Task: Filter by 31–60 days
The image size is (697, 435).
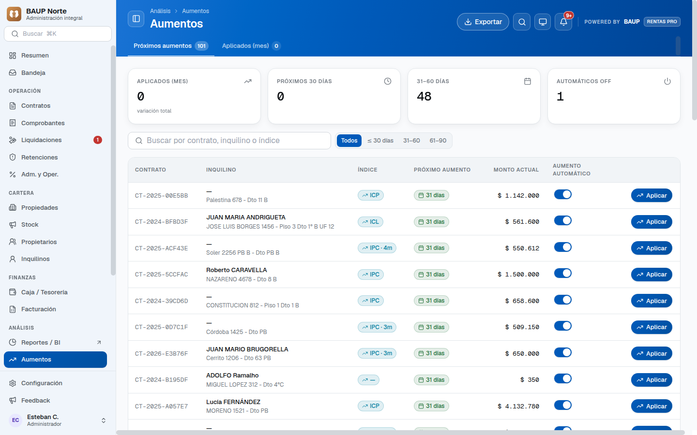Action: [x=411, y=141]
